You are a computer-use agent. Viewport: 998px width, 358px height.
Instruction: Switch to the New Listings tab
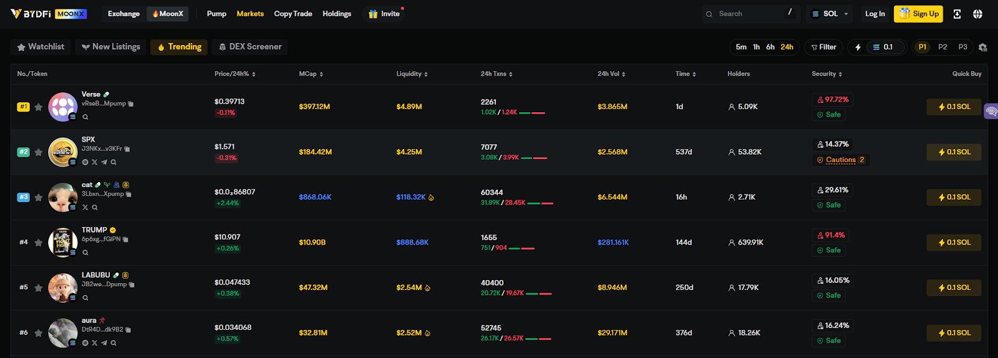pyautogui.click(x=111, y=47)
